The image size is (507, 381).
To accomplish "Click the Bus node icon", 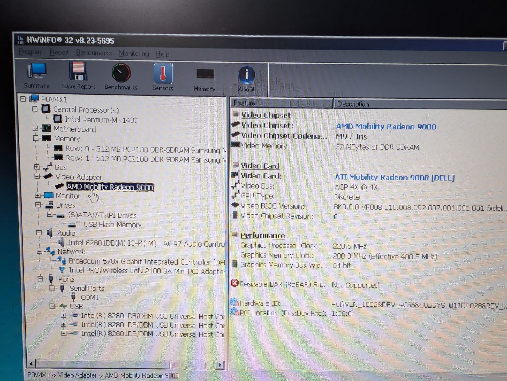I will point(48,166).
